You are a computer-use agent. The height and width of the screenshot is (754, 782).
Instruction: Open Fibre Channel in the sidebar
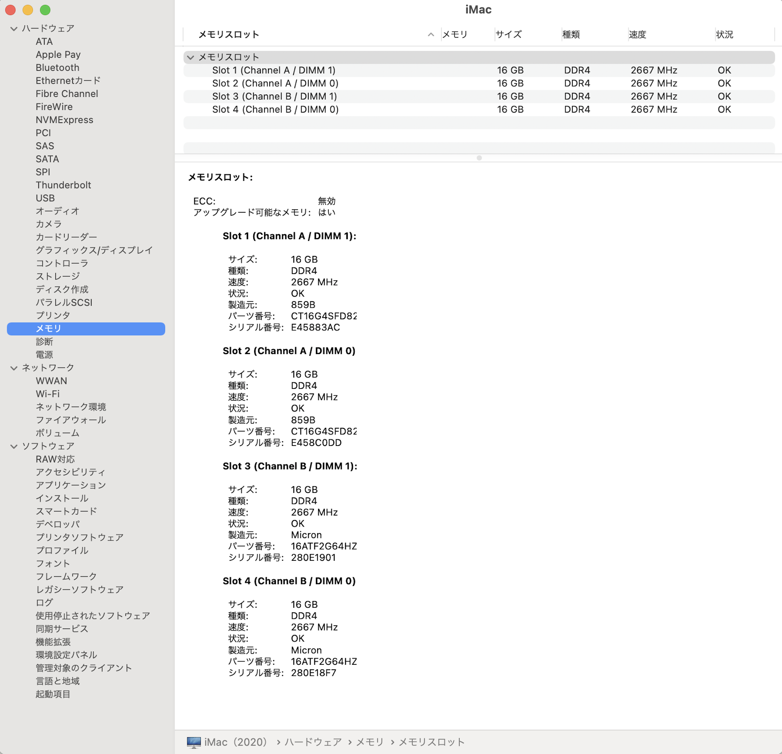pos(67,94)
